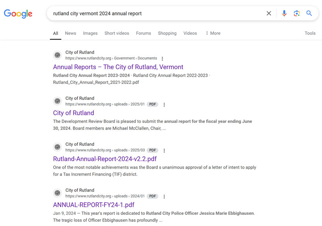This screenshot has height=226, width=322.
Task: Open ANNUAL-REPORT-FY24-1.pdf link
Action: tap(94, 205)
